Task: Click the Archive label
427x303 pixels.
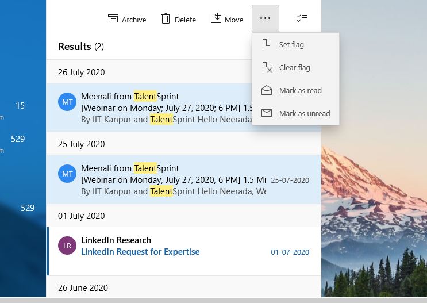Action: (x=134, y=20)
